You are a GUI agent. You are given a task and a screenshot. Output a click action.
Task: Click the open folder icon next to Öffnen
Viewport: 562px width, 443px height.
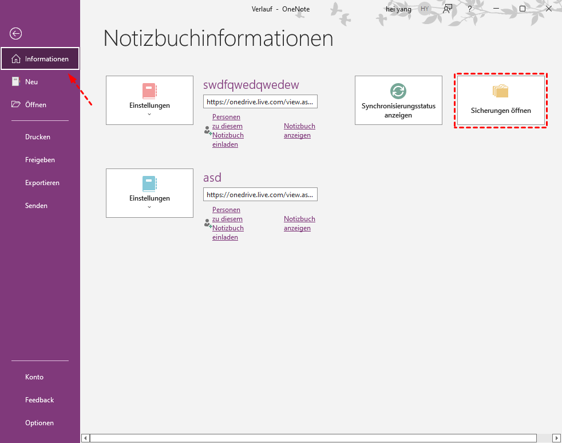tap(16, 104)
